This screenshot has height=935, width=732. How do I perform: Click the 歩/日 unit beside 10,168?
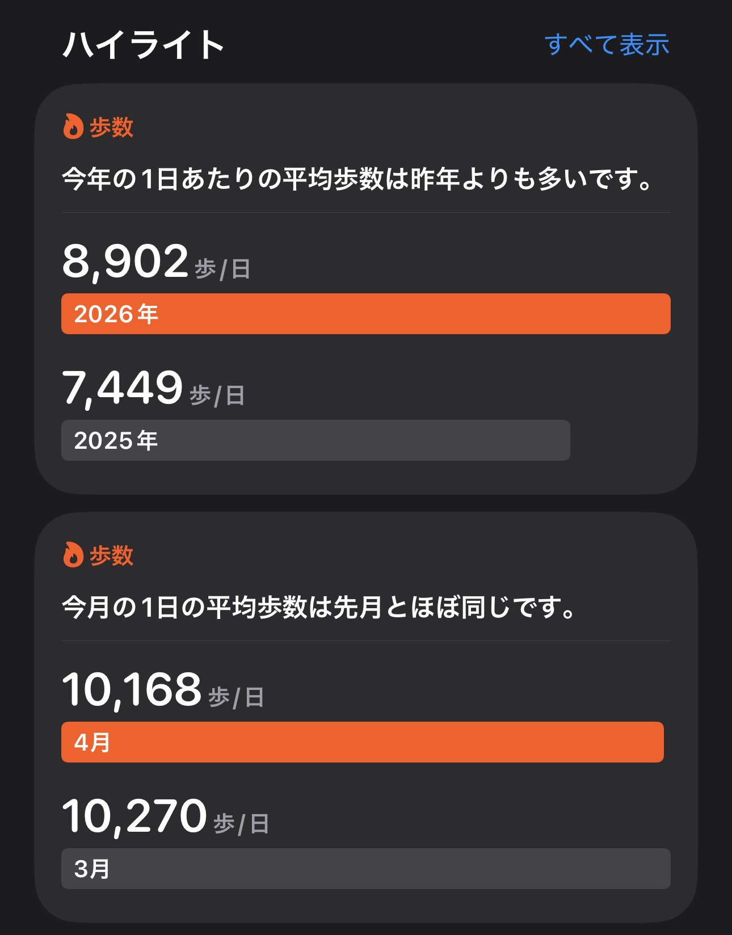(x=236, y=697)
